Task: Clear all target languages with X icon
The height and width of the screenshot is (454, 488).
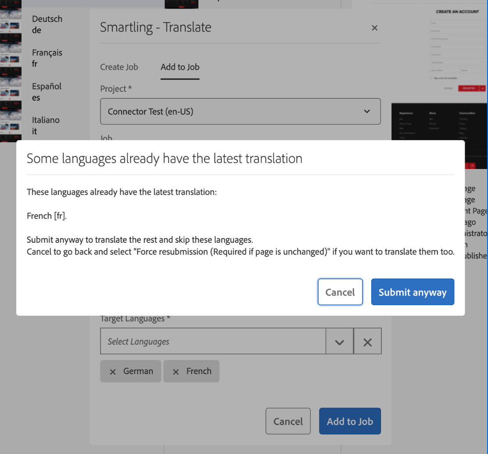Action: click(368, 342)
